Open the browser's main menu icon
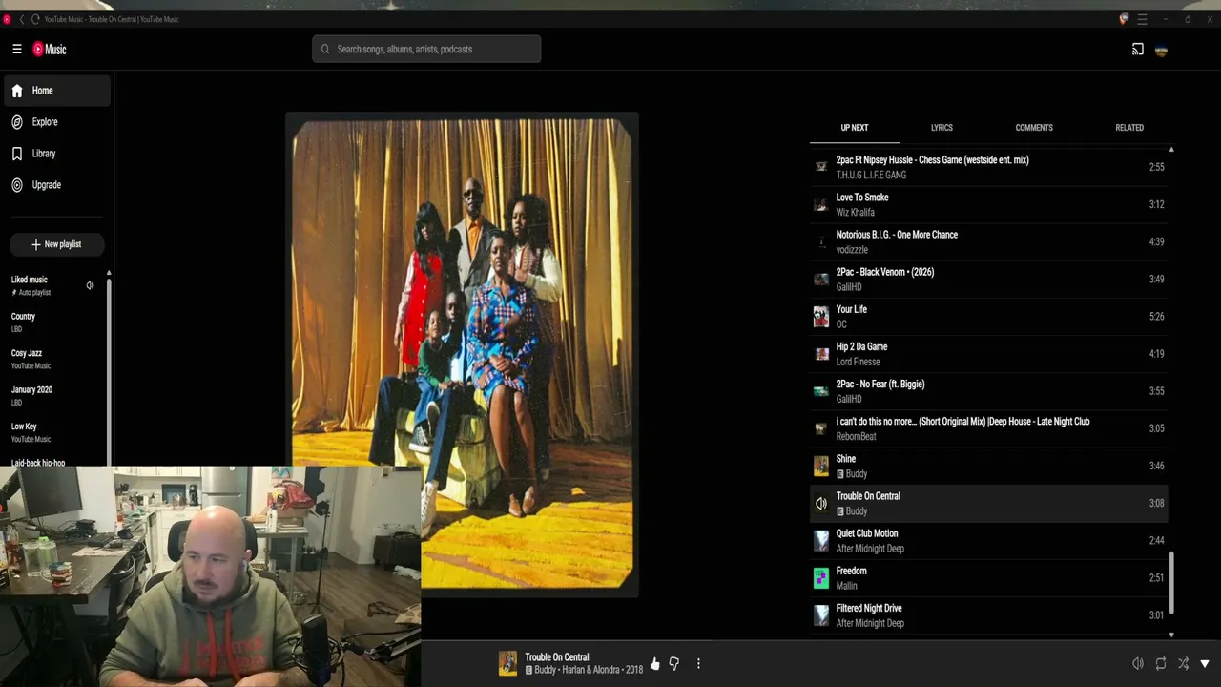The width and height of the screenshot is (1221, 687). tap(1142, 19)
